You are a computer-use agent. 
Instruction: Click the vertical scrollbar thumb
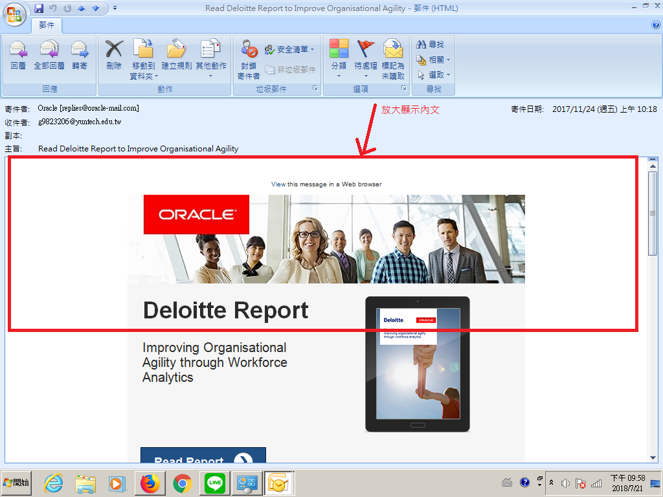coord(653,214)
